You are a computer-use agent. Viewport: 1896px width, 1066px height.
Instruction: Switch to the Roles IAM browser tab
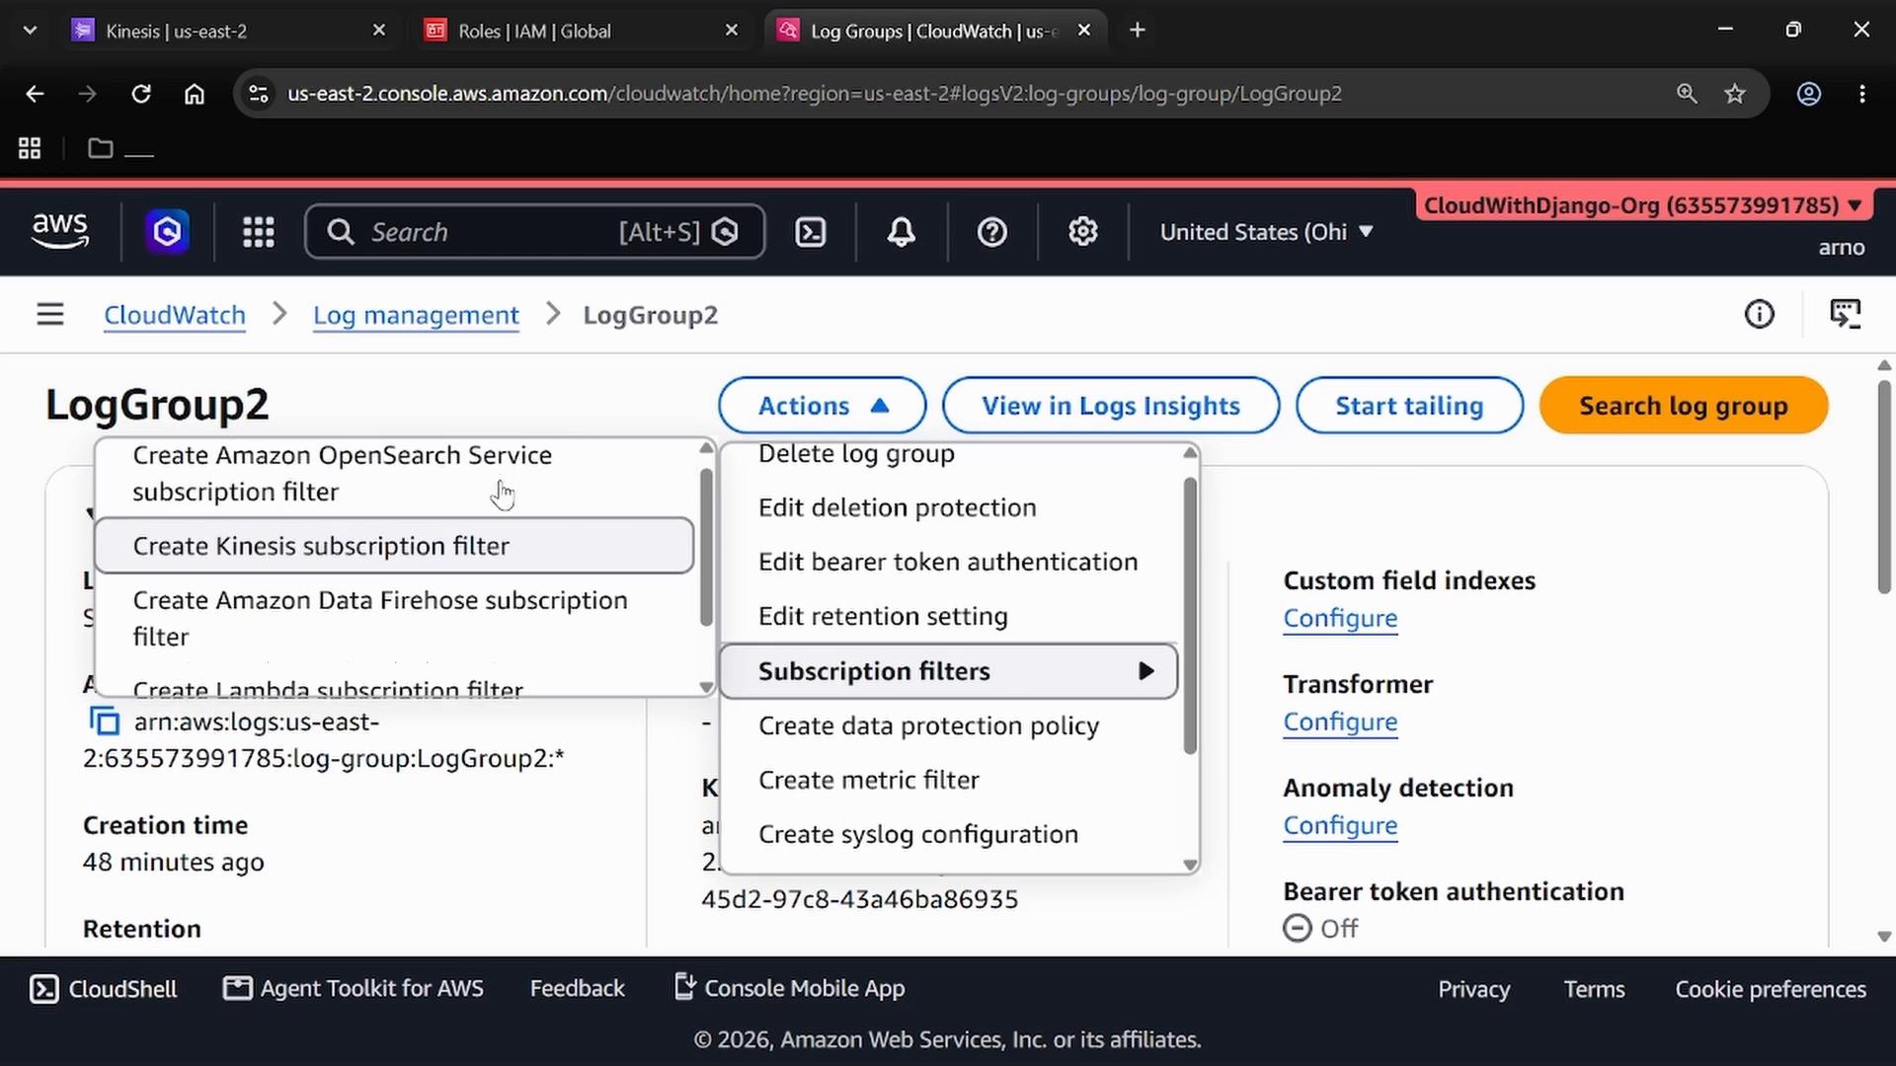[x=583, y=31]
